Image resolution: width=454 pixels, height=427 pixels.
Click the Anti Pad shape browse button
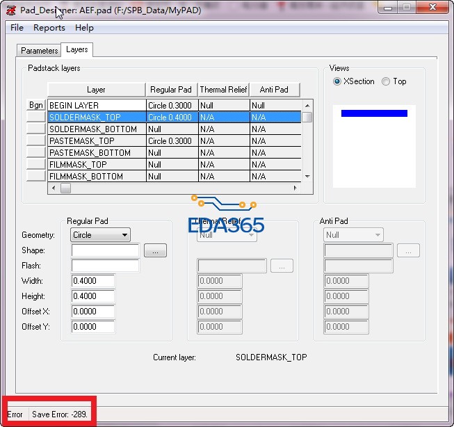tap(408, 250)
